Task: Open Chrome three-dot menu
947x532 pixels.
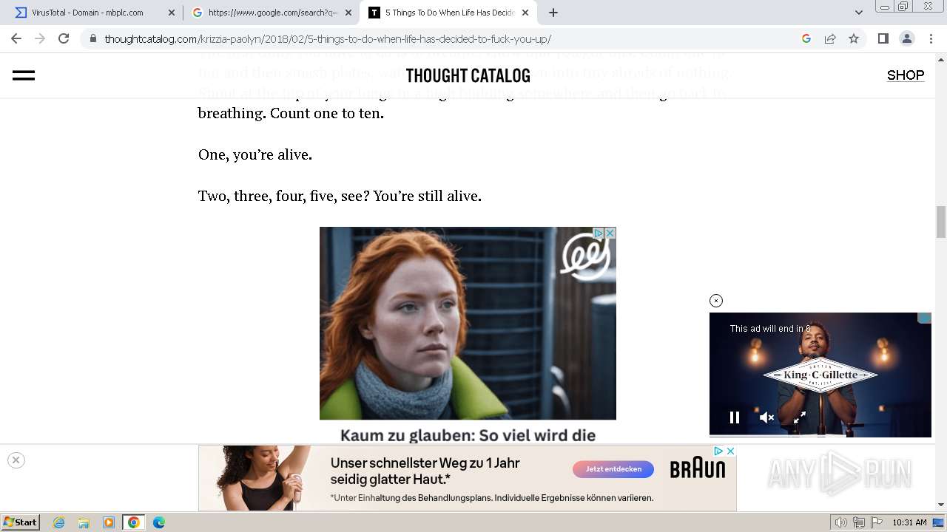Action: point(930,38)
